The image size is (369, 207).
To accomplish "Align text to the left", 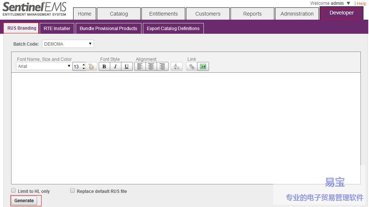I will tap(140, 66).
